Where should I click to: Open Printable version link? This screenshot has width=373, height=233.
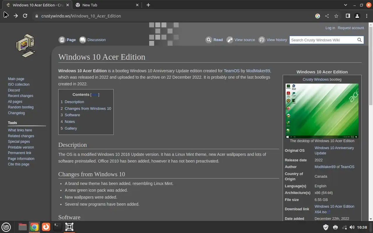point(21,147)
